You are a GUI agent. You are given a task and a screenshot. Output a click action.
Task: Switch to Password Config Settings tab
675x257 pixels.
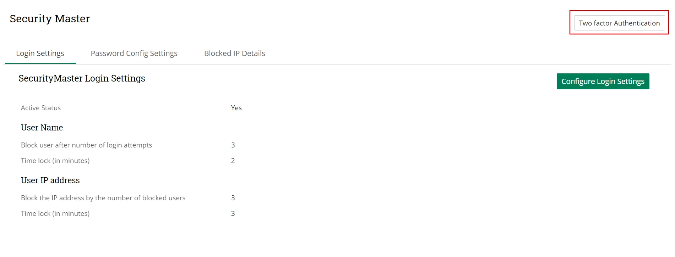[x=134, y=53]
